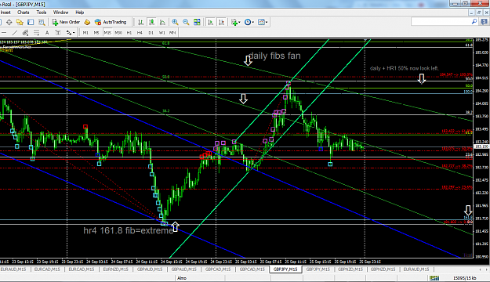Open the Indicators list dropdown
490x282 pixels.
pos(236,22)
